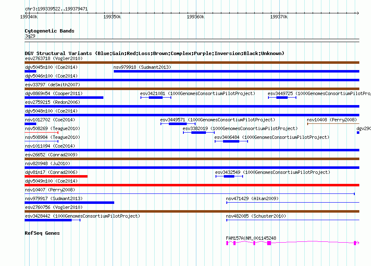Click the Cytogenetic Bands track title
The width and height of the screenshot is (371, 266).
pyautogui.click(x=50, y=31)
